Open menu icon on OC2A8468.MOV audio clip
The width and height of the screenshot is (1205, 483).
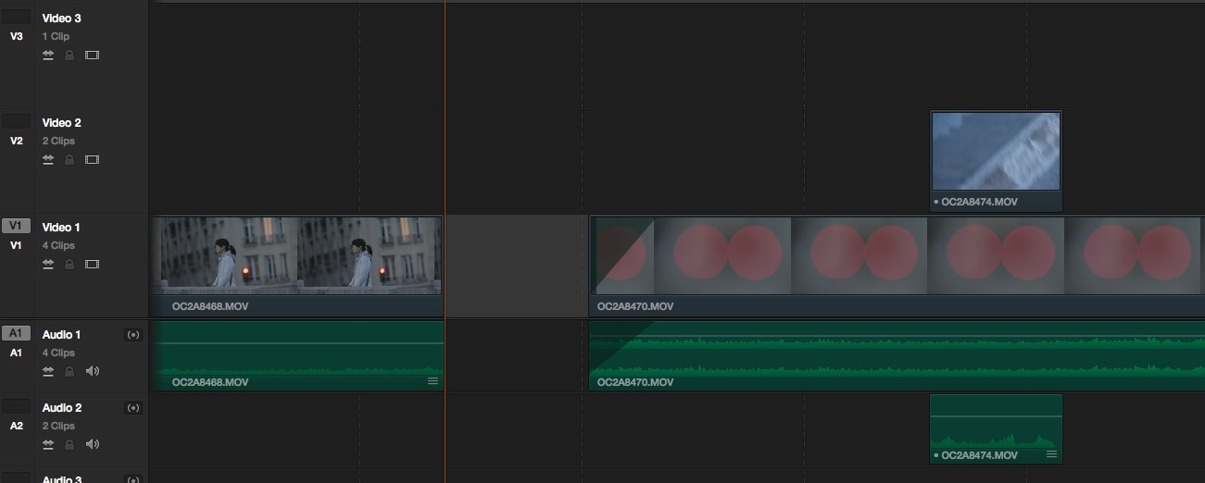click(x=433, y=380)
